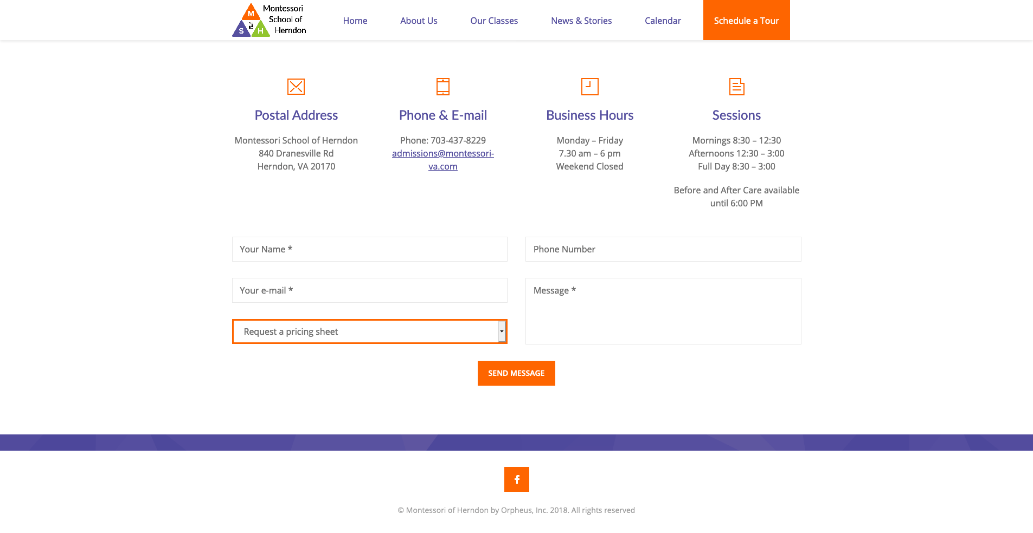Click the document icon above Sessions
Image resolution: width=1033 pixels, height=533 pixels.
coord(736,87)
